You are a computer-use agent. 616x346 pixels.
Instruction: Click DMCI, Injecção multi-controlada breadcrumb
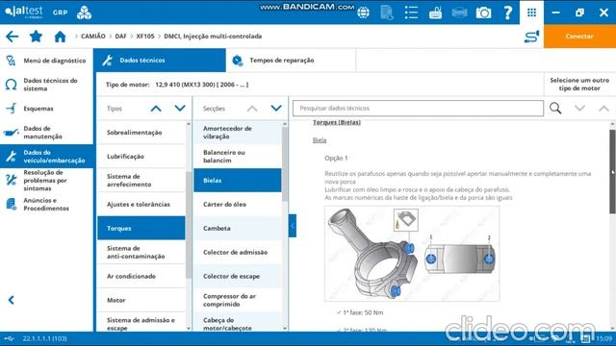click(x=213, y=37)
